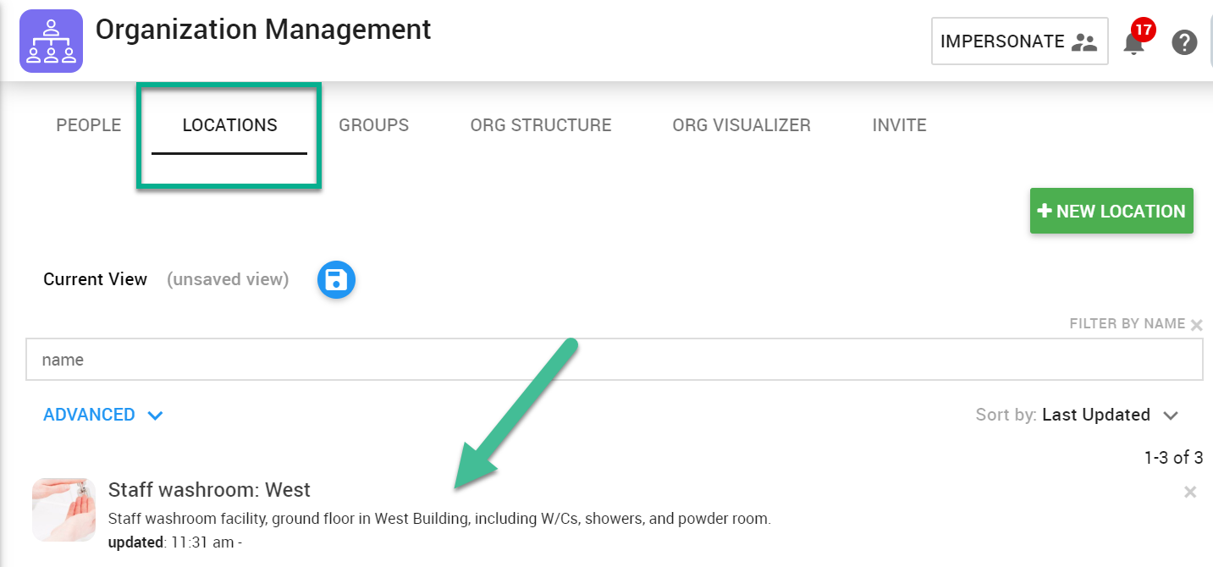Focus the name filter input field
This screenshot has height=567, width=1213.
[614, 360]
